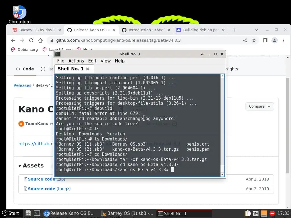Share this page from address bar
Screen dimensions: 291x218
[x=245, y=40]
